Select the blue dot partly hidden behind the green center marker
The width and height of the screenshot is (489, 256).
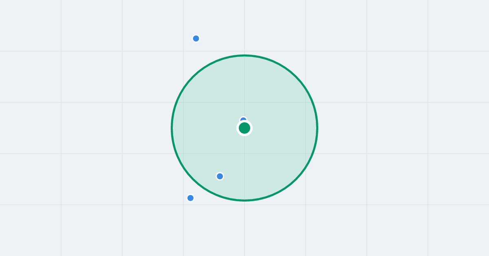tap(243, 119)
